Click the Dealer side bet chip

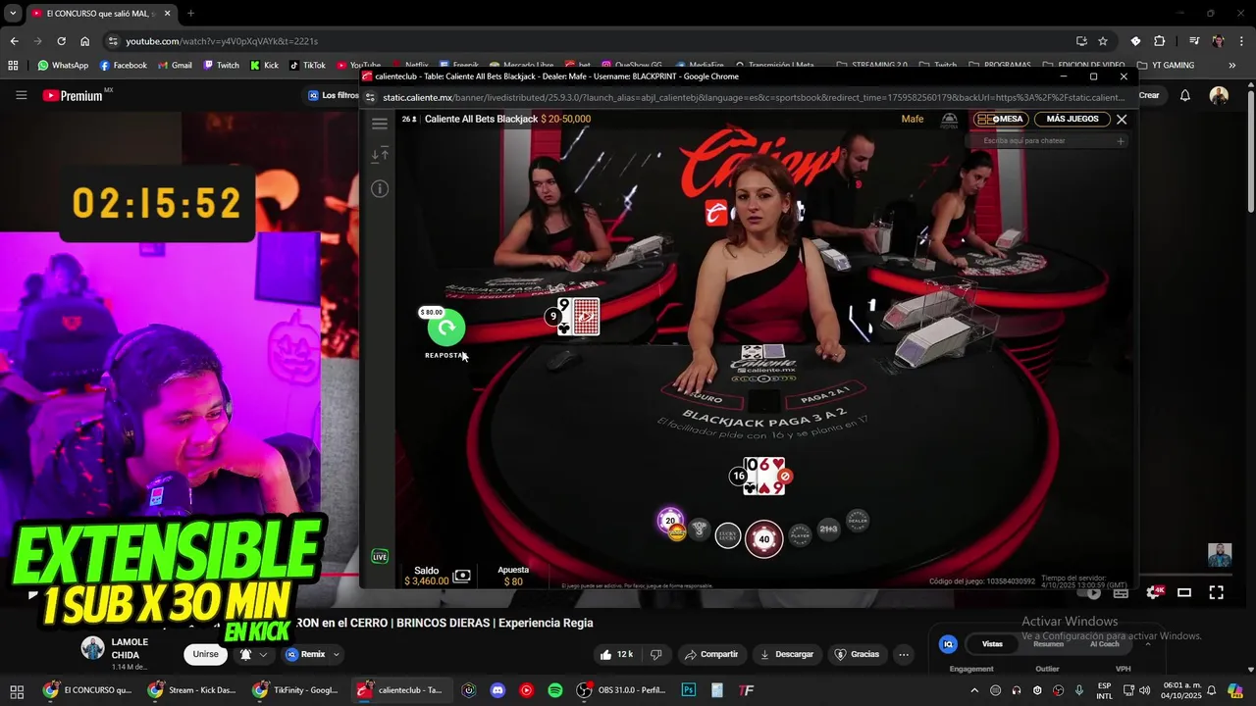tap(858, 521)
